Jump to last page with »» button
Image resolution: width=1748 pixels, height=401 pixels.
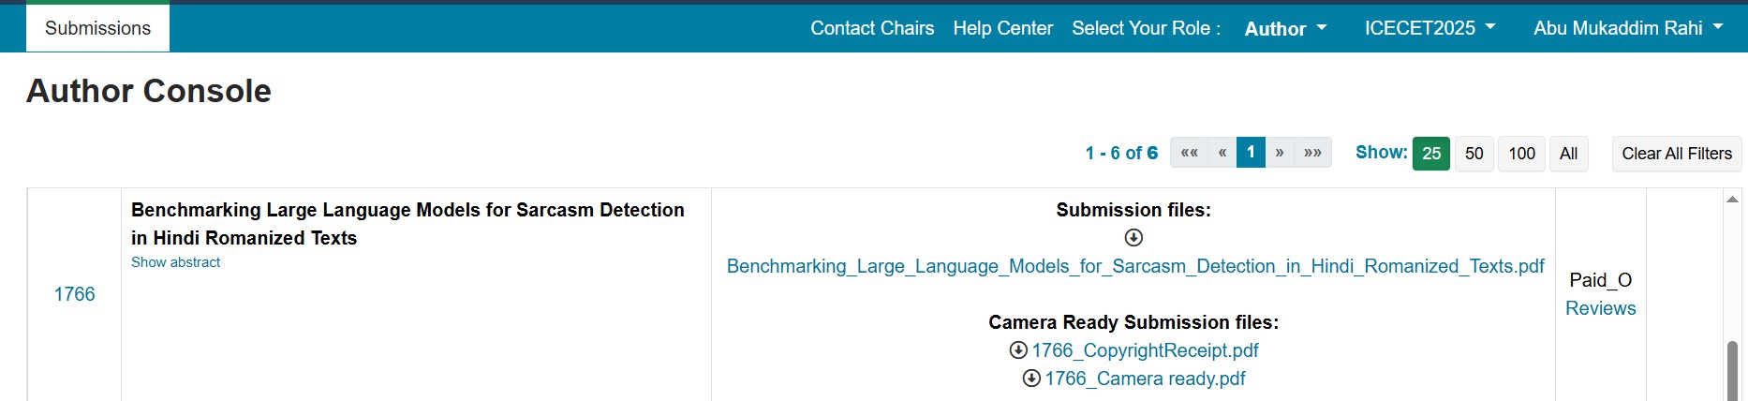1312,153
